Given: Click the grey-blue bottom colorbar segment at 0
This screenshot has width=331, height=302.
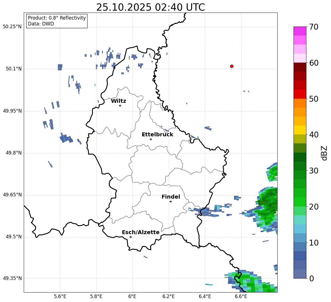Looking at the screenshot, I should coord(300,274).
